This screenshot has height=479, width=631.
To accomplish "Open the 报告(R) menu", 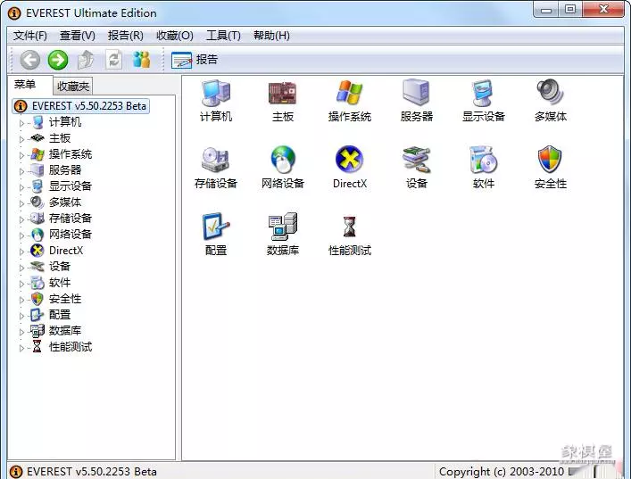I will pyautogui.click(x=126, y=36).
